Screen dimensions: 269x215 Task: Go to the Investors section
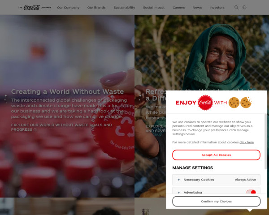217,8
